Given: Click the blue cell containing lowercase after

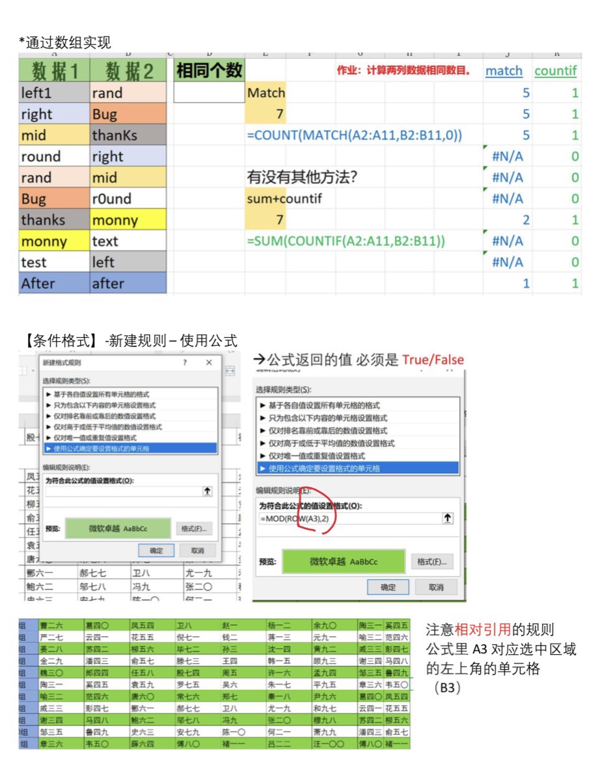Looking at the screenshot, I should point(128,283).
